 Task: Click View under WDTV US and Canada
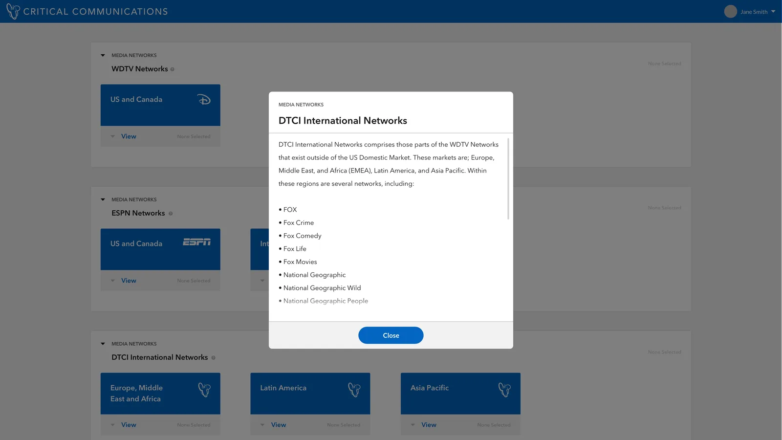[x=129, y=136]
